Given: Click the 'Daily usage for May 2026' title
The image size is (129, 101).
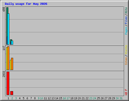Looking at the screenshot, I should click(x=26, y=4).
